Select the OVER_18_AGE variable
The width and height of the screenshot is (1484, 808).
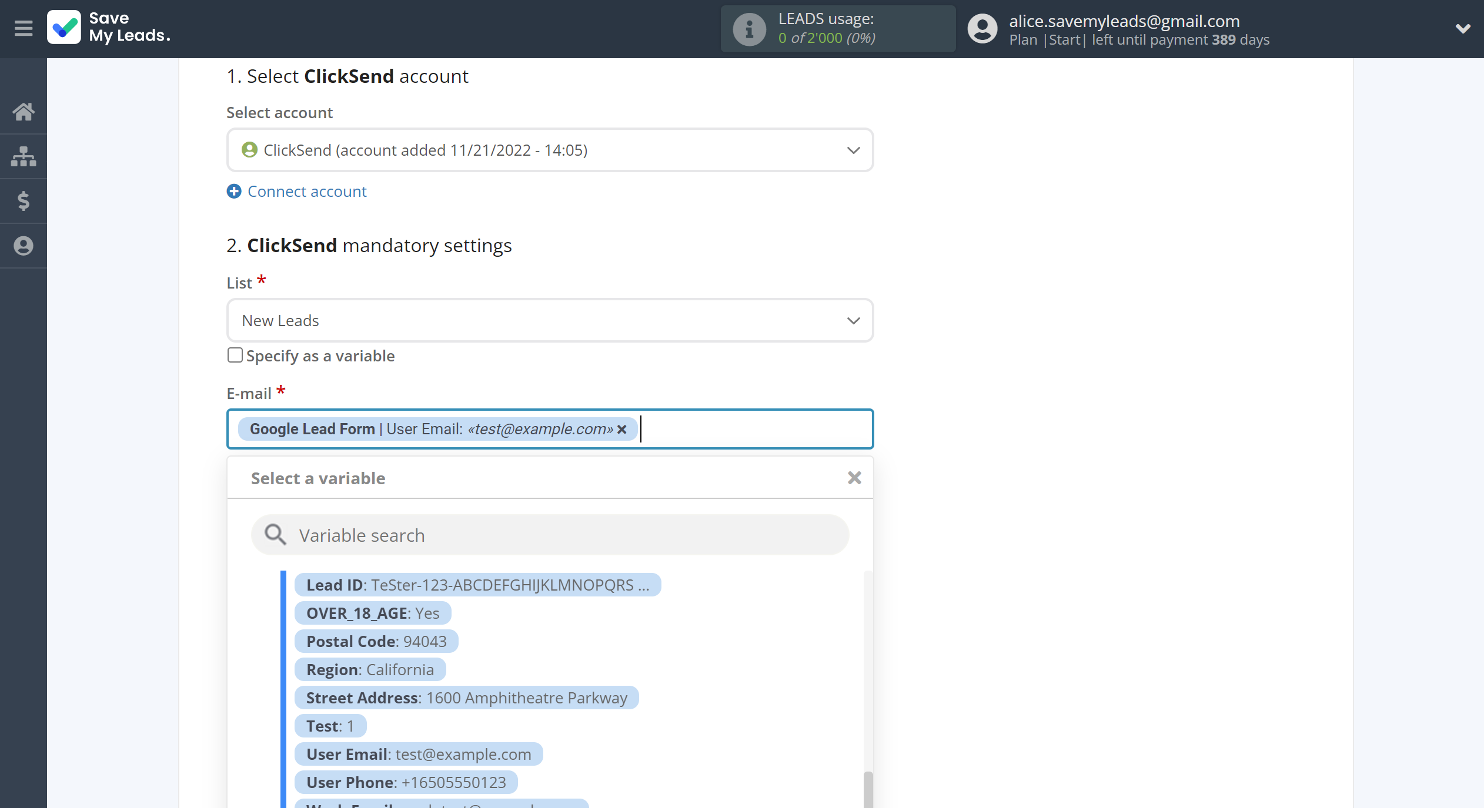373,613
